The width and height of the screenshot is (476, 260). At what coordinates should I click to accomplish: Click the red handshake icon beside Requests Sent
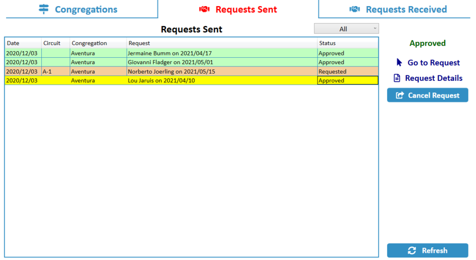[205, 9]
